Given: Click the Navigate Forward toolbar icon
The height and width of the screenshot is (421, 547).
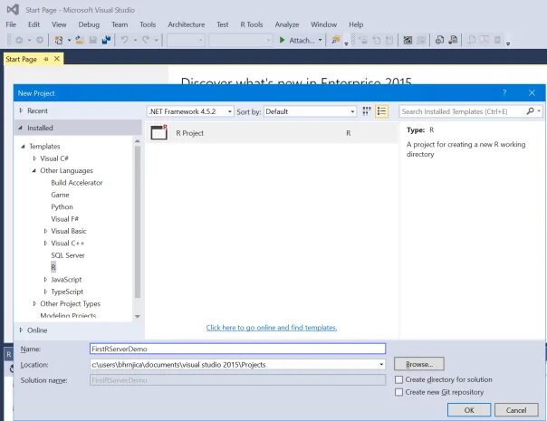Looking at the screenshot, I should [x=40, y=40].
